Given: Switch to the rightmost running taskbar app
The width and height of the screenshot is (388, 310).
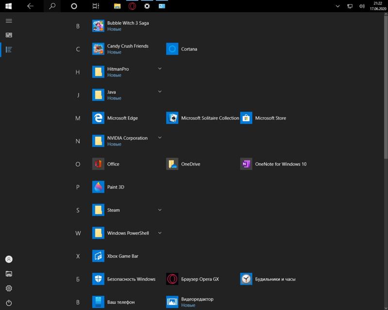Looking at the screenshot, I should point(162,6).
